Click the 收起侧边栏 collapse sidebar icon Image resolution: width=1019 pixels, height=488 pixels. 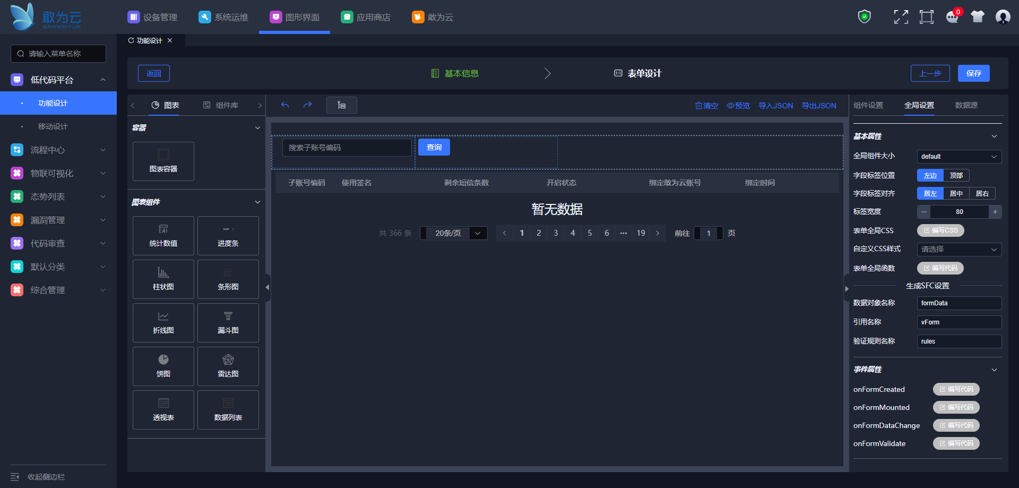pyautogui.click(x=15, y=477)
